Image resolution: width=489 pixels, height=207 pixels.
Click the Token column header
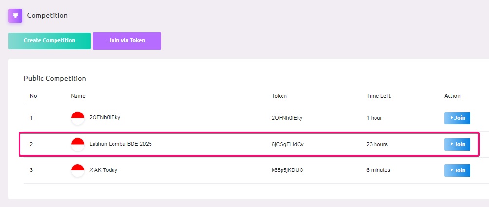[x=279, y=96]
